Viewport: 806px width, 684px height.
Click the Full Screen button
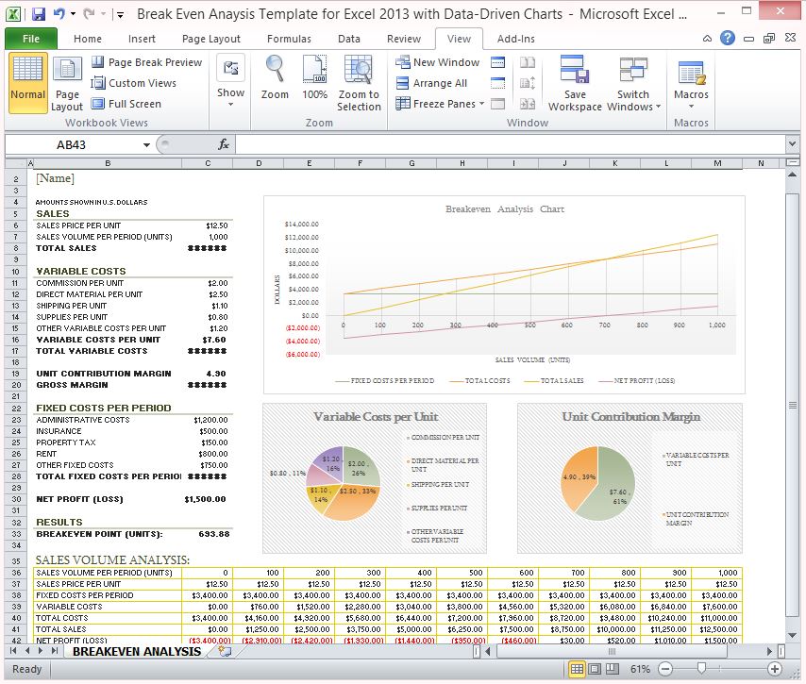click(126, 104)
